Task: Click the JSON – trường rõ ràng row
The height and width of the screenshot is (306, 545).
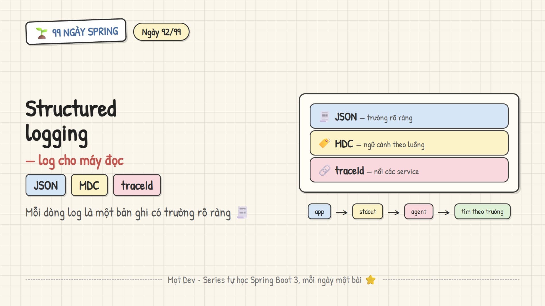Action: click(x=409, y=116)
